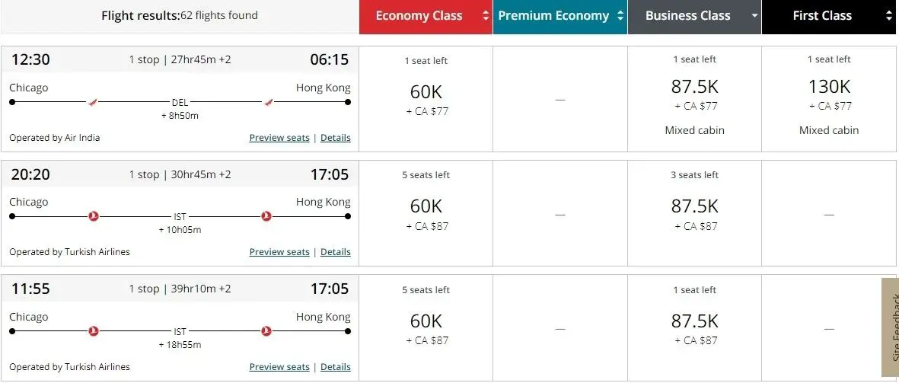Viewport: 899px width, 383px height.
Task: Click the second Turkish Airlines logo on the 11:55 flight
Action: pos(266,331)
